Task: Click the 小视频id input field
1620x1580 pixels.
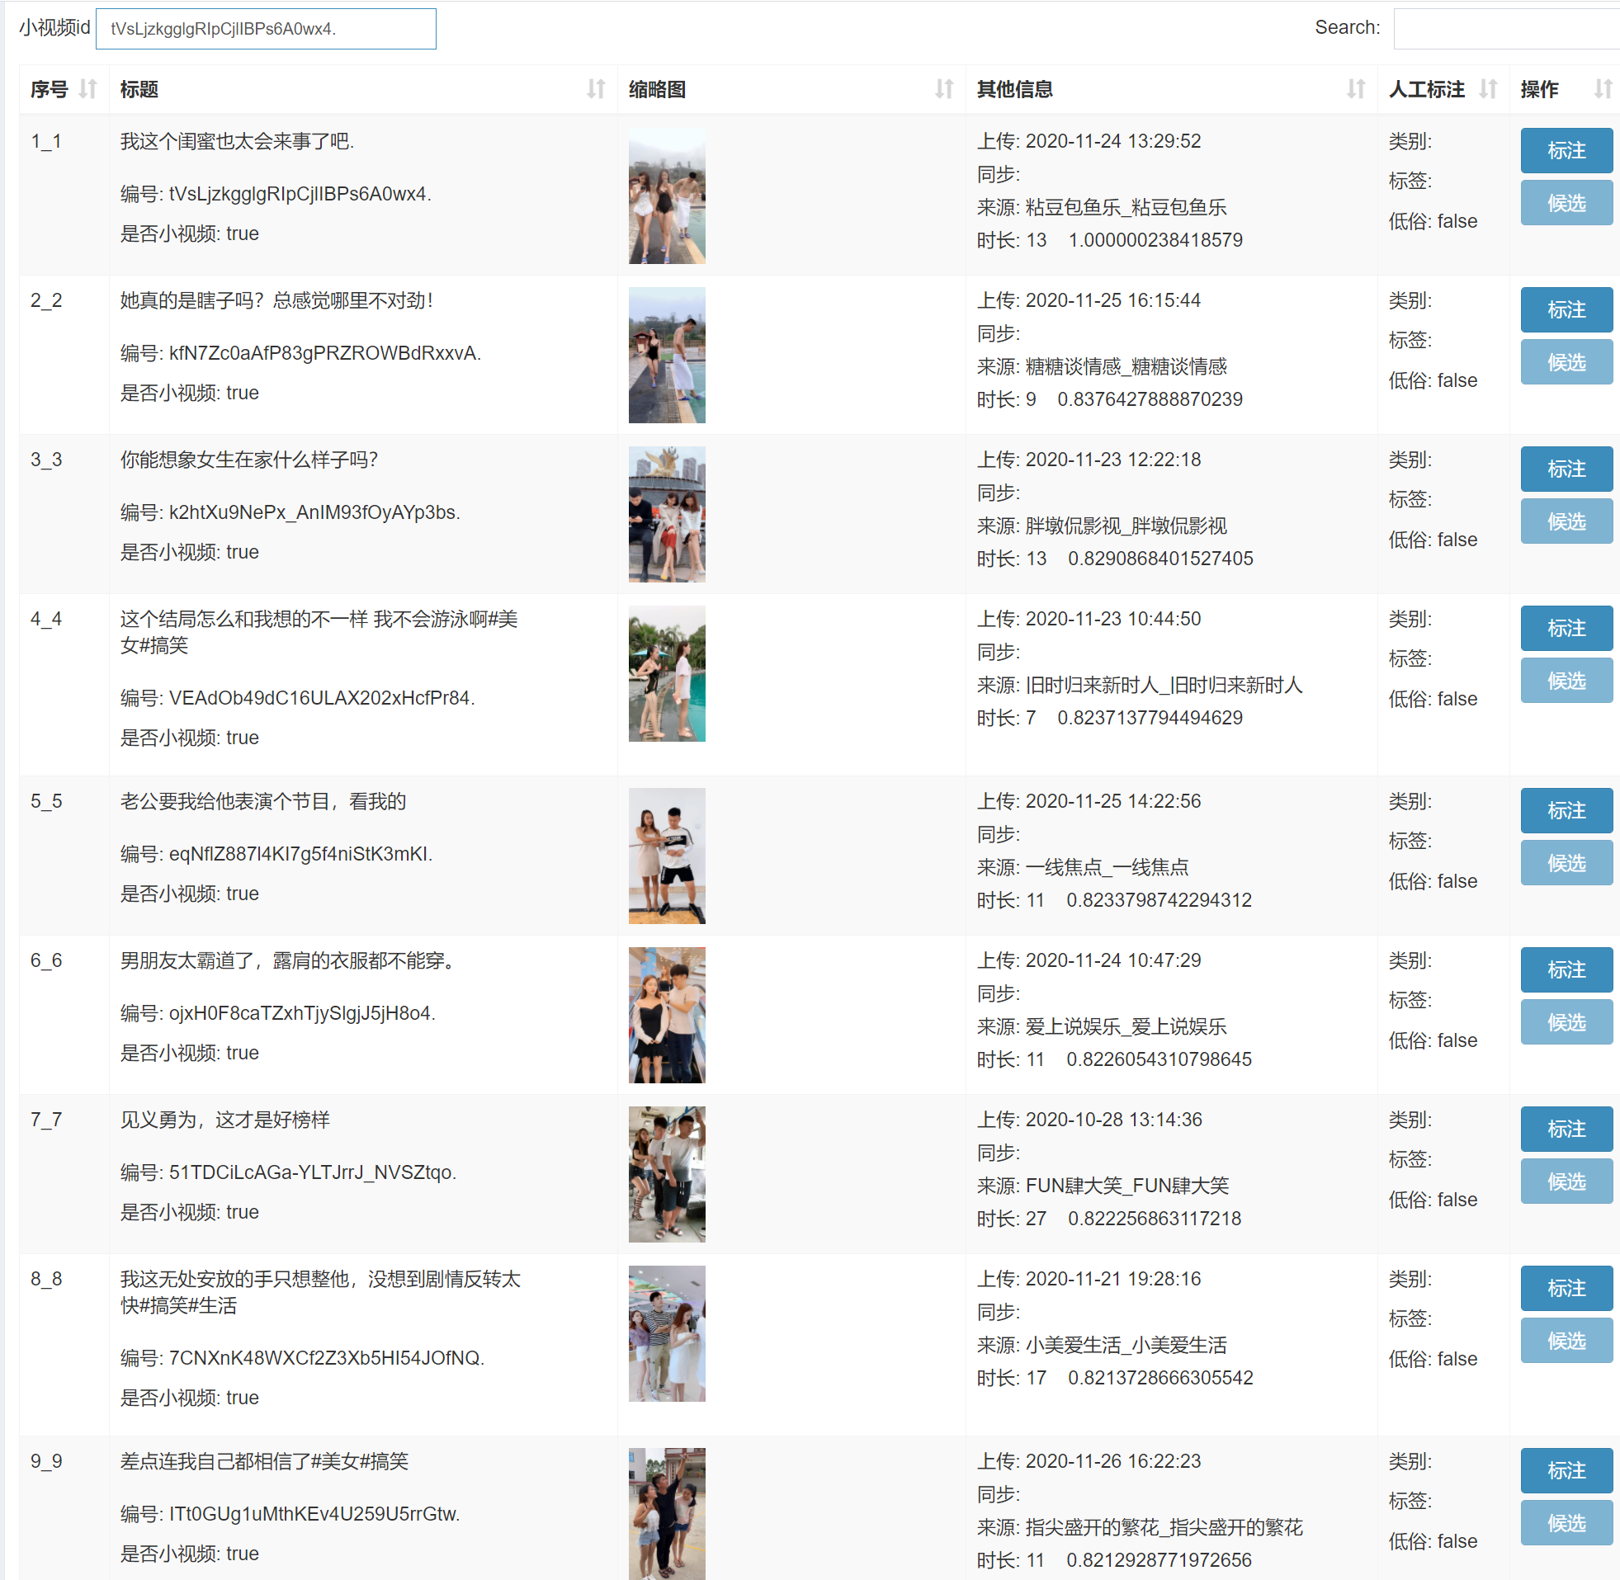Action: [x=266, y=29]
